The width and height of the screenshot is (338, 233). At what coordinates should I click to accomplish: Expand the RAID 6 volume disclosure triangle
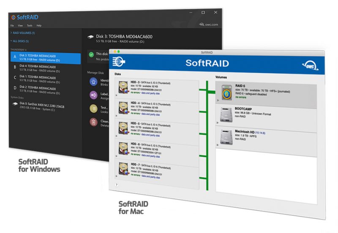[218, 100]
